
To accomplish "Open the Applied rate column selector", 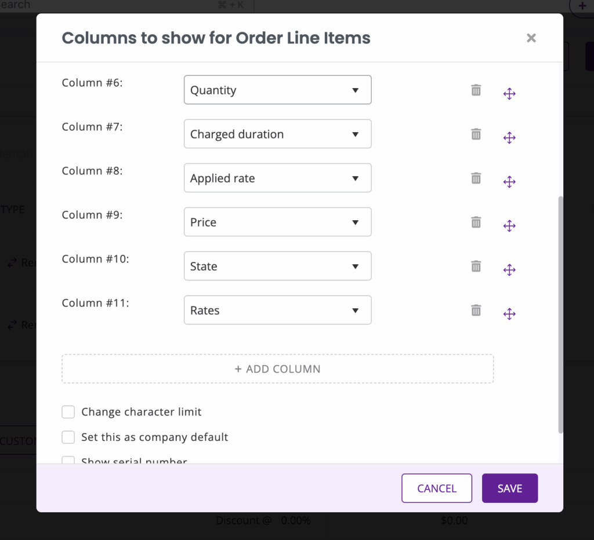I will tap(277, 178).
